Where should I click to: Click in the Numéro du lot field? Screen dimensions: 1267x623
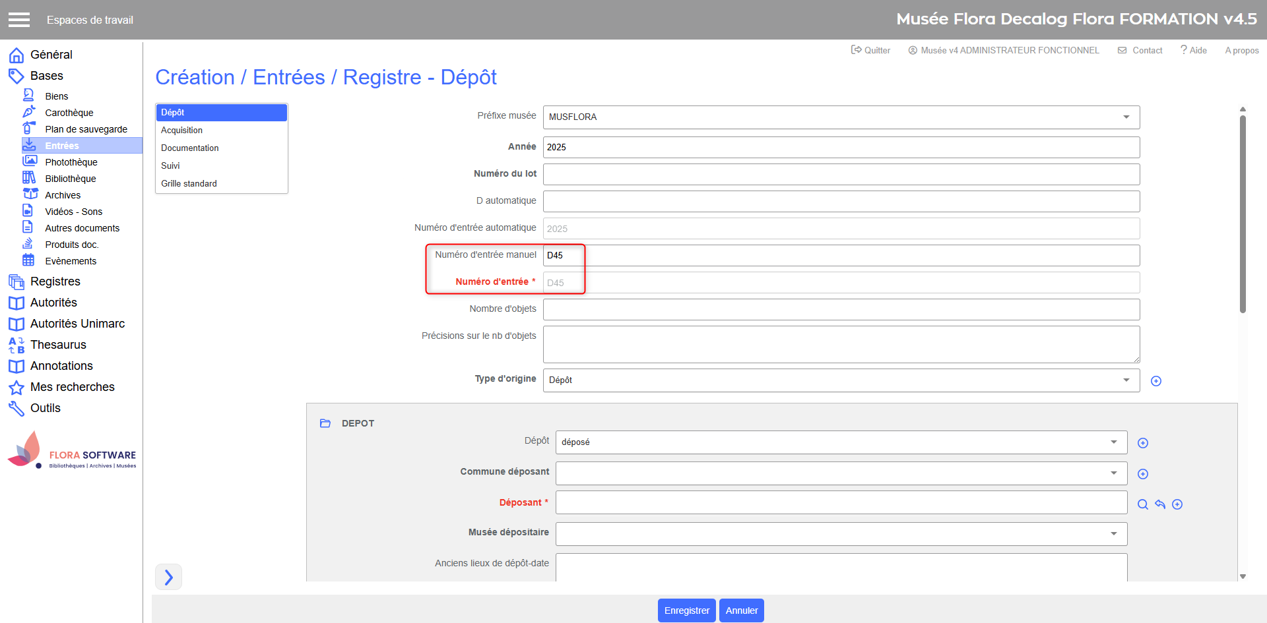tap(841, 175)
